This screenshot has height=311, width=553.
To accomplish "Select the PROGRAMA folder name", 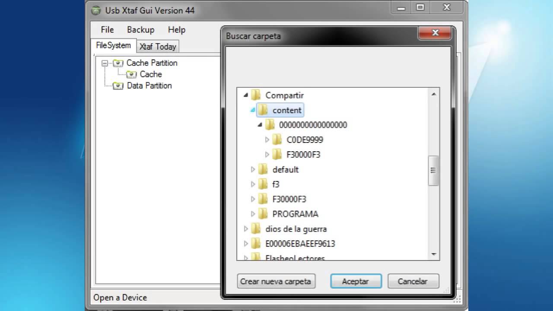I will [295, 214].
